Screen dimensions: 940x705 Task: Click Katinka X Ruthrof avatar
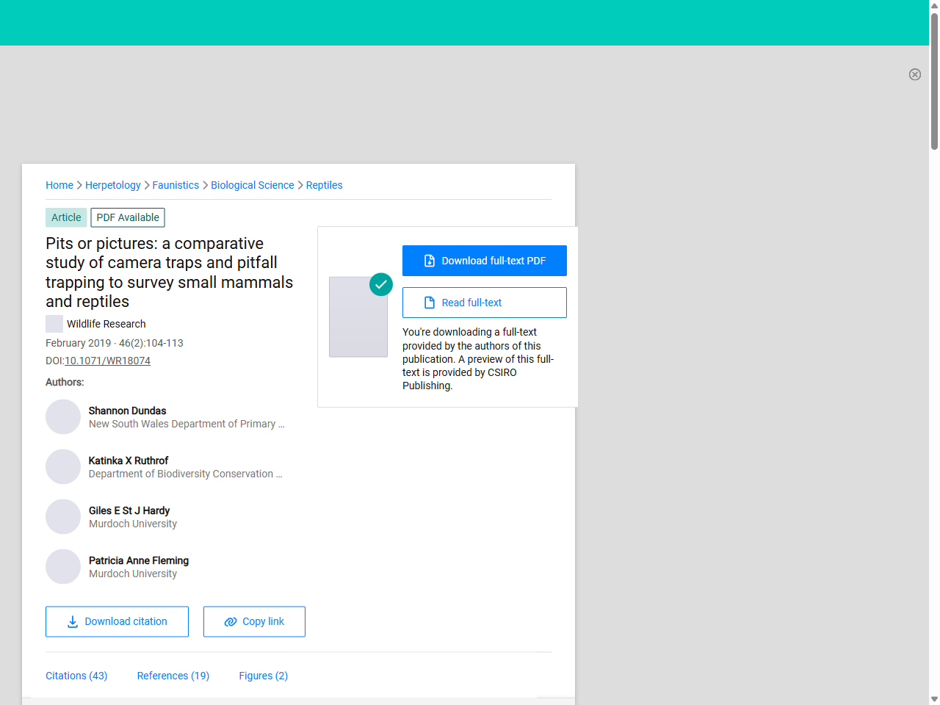(x=63, y=467)
